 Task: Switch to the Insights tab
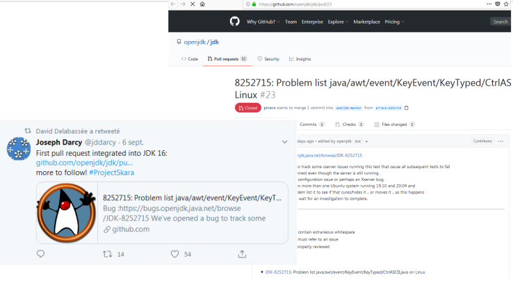(300, 59)
